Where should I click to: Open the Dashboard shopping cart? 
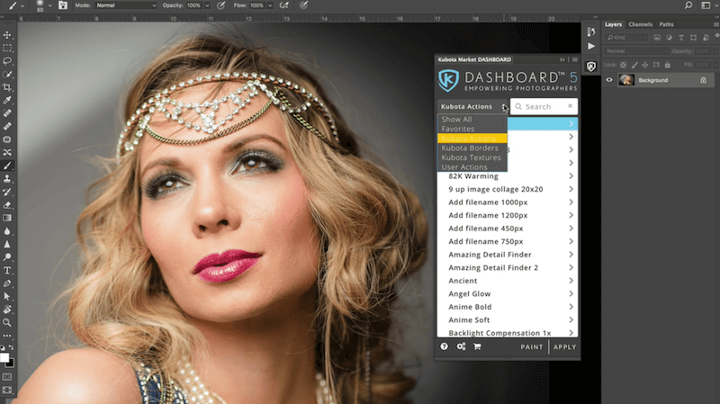pyautogui.click(x=477, y=346)
